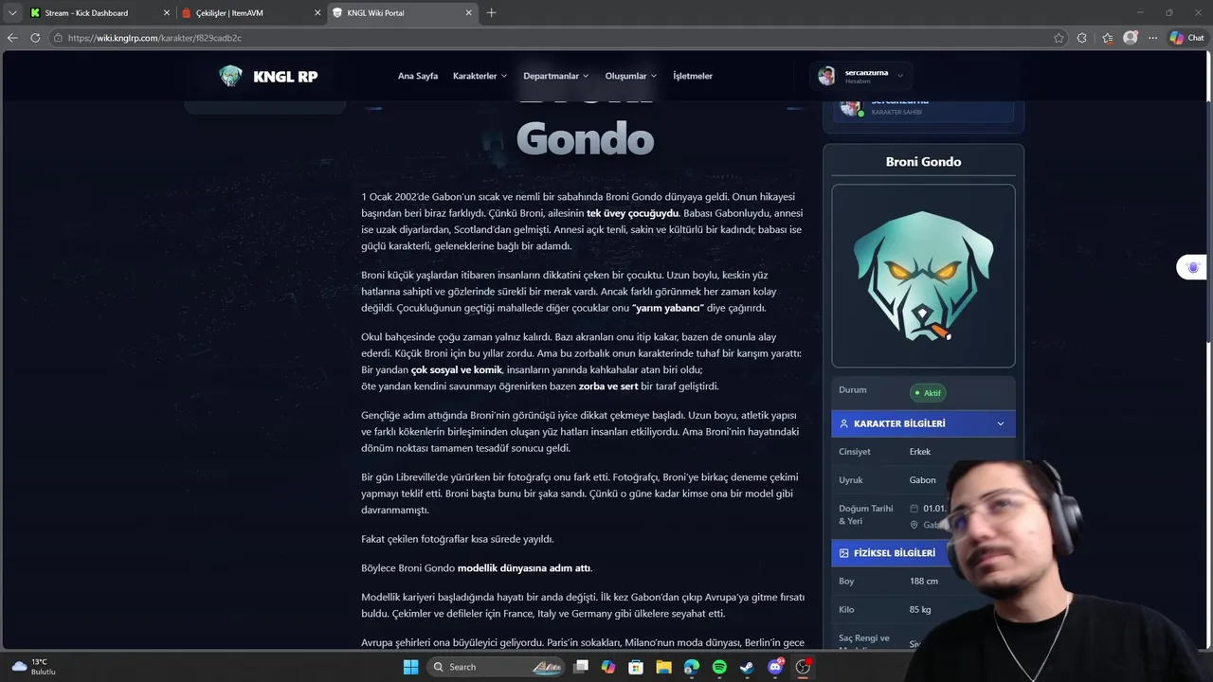The height and width of the screenshot is (682, 1213).
Task: Click the person icon beside KARAKTER BİLGİLERİ
Action: click(x=843, y=423)
